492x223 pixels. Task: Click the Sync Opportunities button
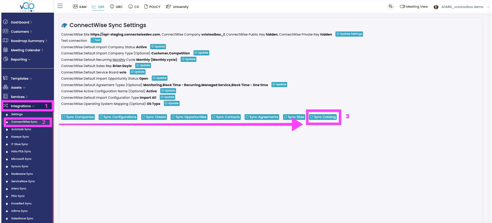point(189,117)
